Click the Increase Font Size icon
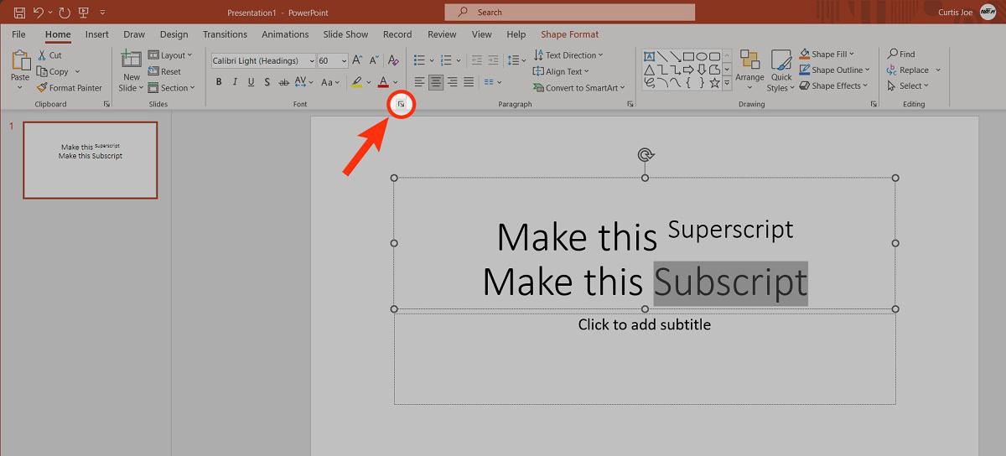Viewport: 1006px width, 456px height. [x=357, y=60]
